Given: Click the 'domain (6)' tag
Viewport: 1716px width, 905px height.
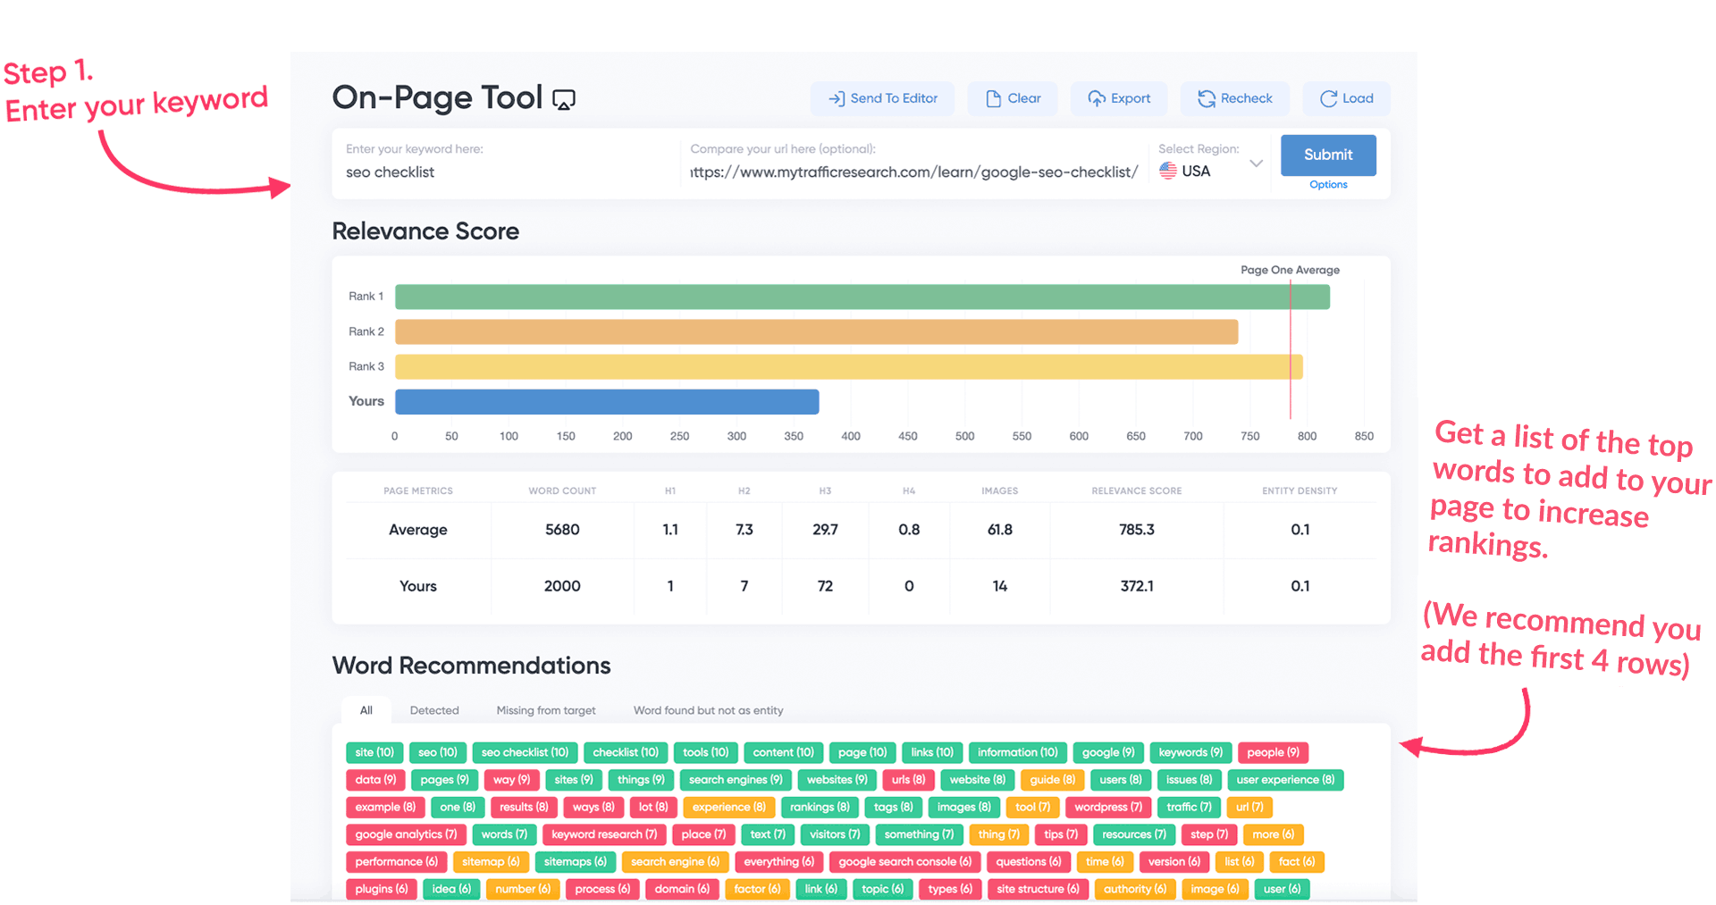Looking at the screenshot, I should 681,889.
